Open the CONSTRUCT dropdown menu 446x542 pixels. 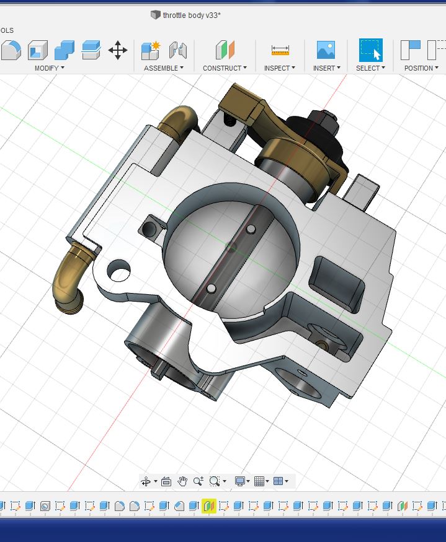[x=225, y=68]
